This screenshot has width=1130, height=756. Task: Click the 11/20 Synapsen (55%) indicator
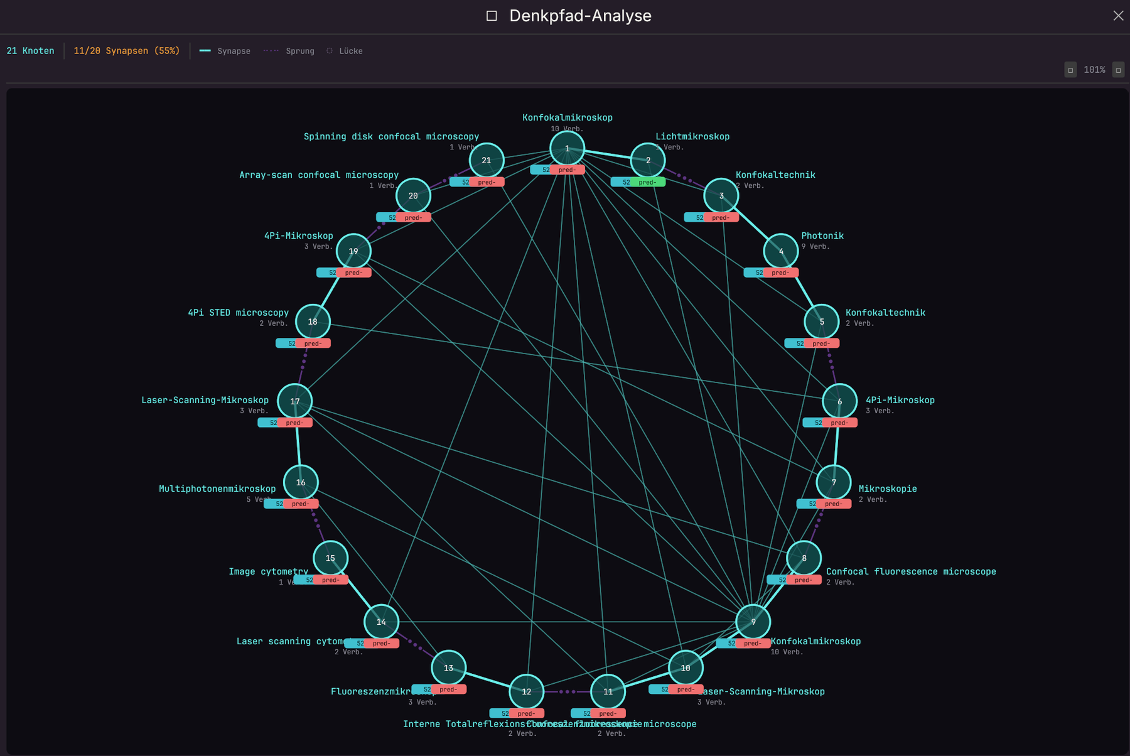[127, 51]
